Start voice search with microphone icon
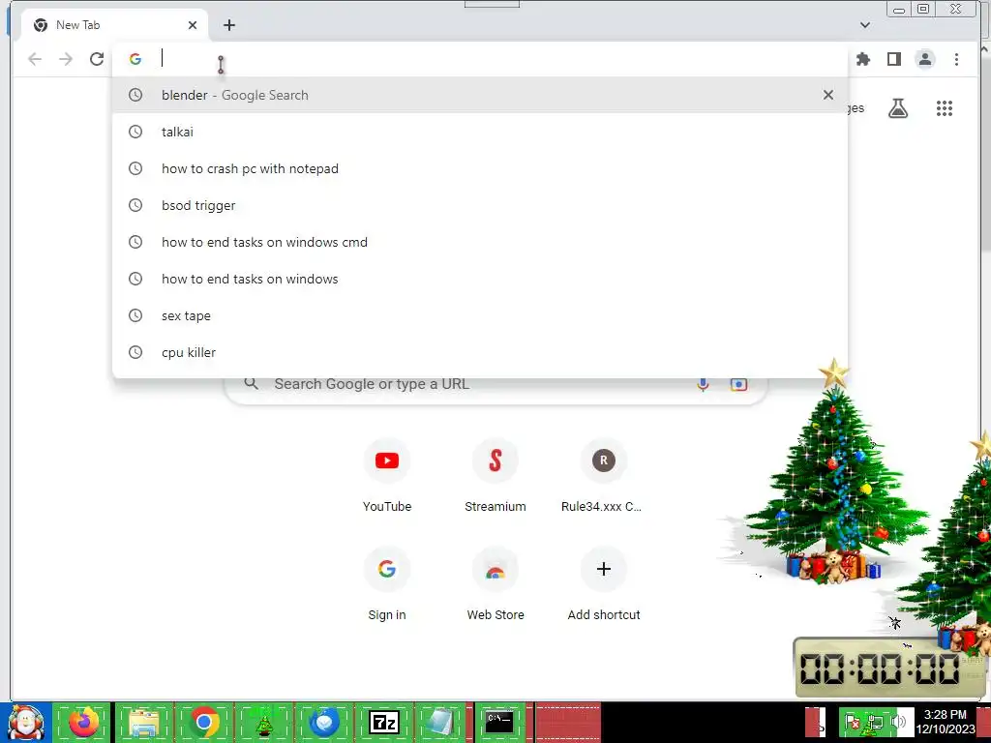Viewport: 991px width, 743px height. (703, 384)
